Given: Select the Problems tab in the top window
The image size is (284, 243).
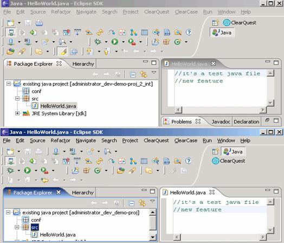Looking at the screenshot, I should coord(182,122).
